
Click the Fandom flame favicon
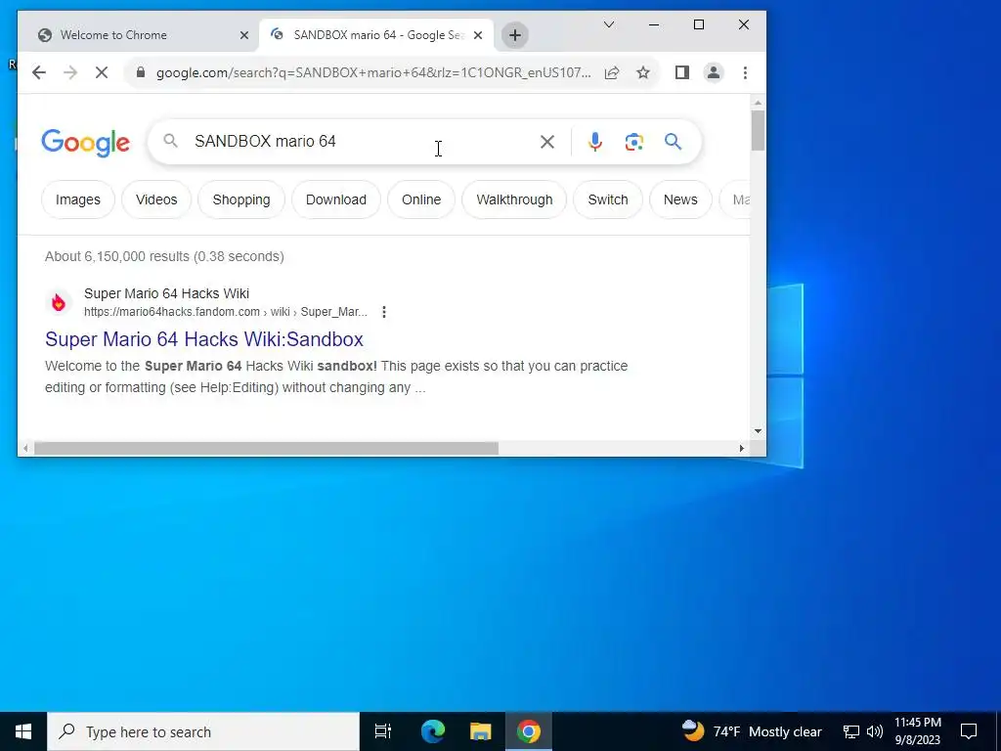point(58,302)
